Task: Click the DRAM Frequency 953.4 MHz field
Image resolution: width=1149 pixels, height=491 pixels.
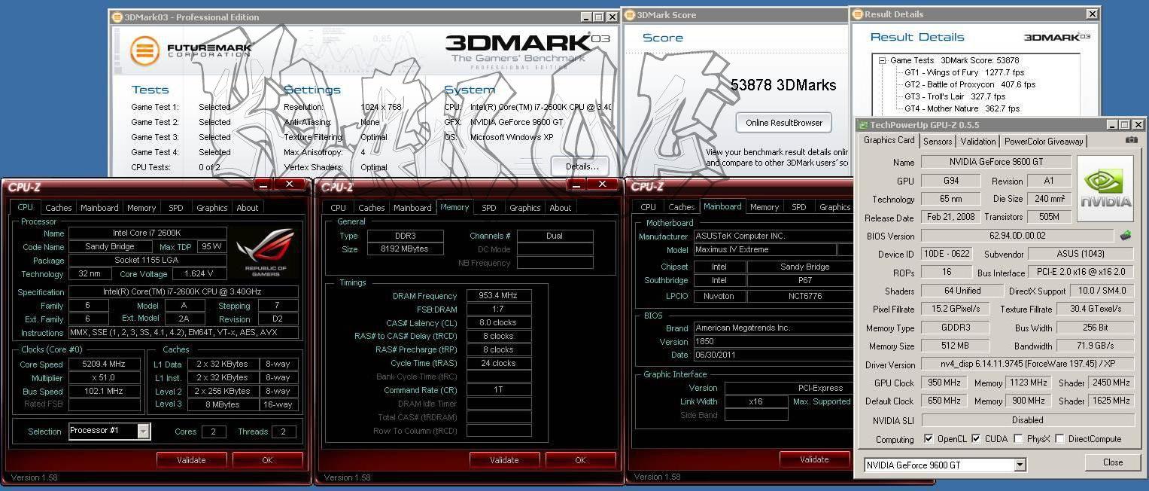Action: coord(499,296)
